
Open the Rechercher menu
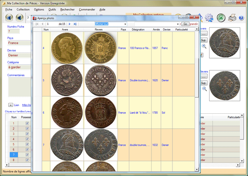[x=67, y=9]
